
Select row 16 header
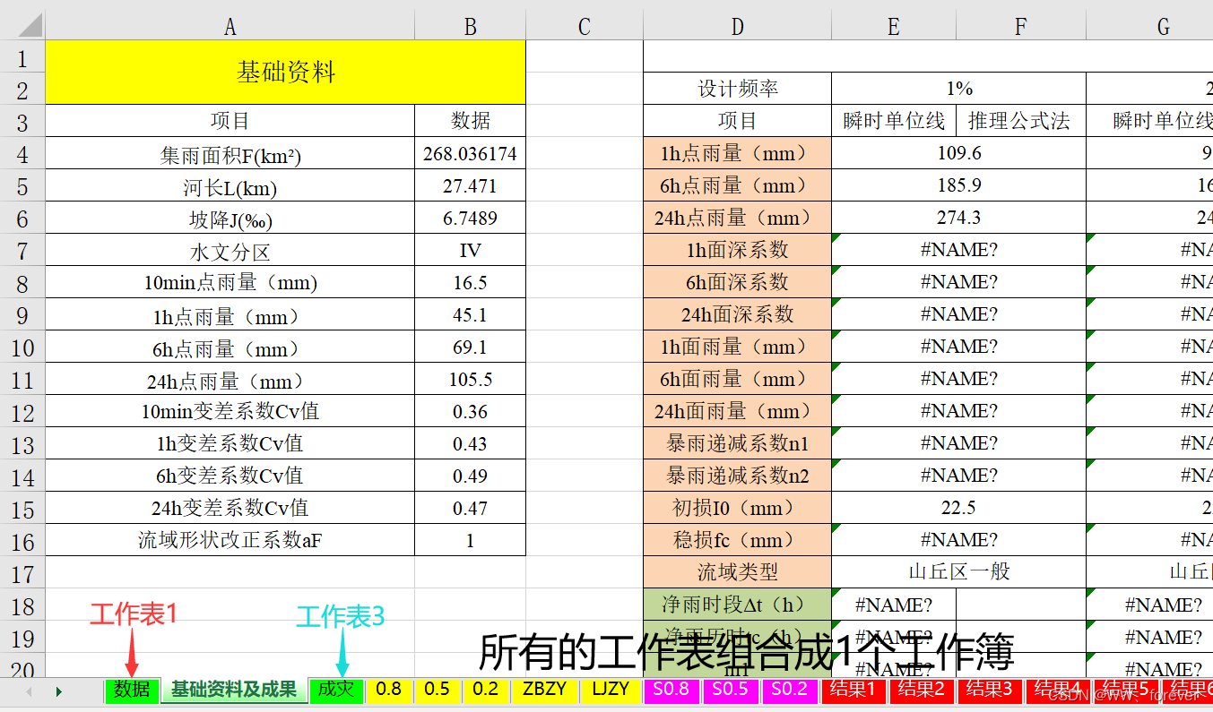coord(22,541)
